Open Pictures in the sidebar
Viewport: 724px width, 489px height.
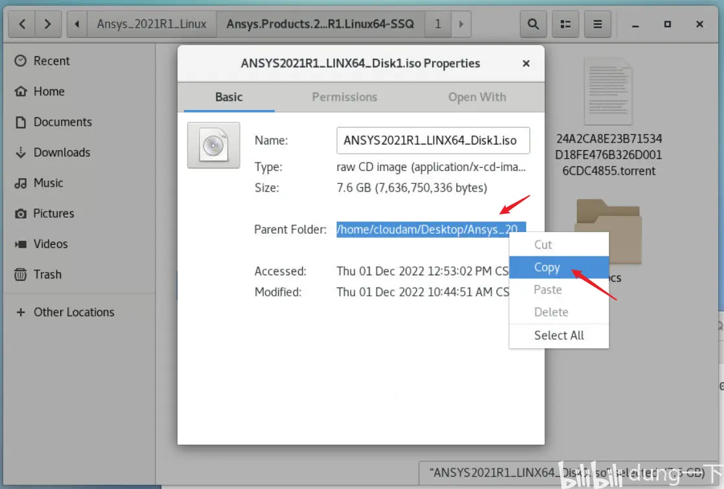point(54,213)
